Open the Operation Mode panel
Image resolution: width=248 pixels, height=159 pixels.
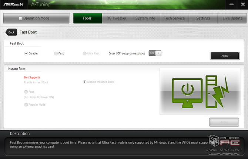(36, 18)
